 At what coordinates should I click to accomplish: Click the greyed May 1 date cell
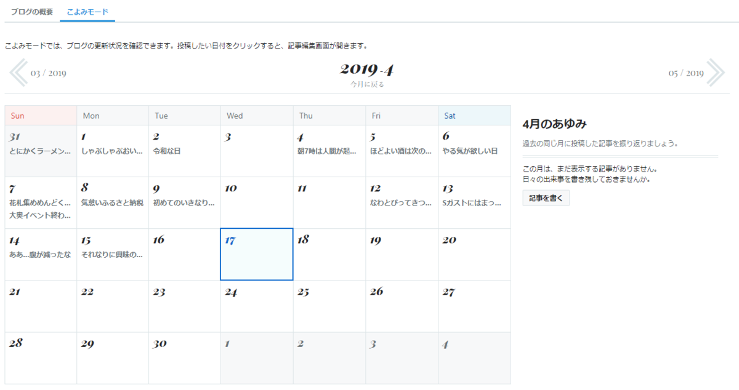click(257, 358)
